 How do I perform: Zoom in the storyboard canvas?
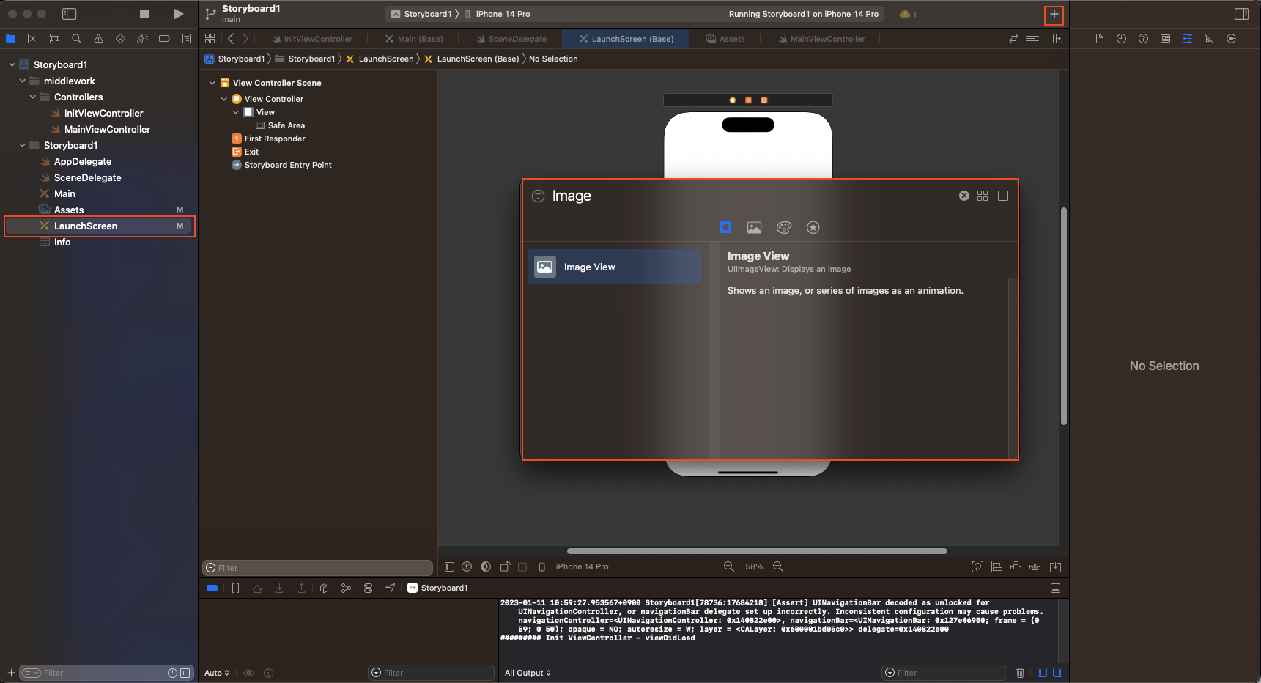(778, 566)
